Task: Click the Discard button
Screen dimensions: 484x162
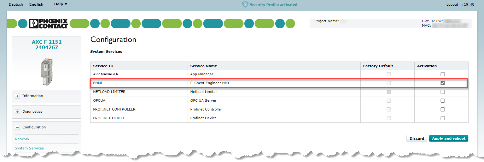Action: pos(417,138)
